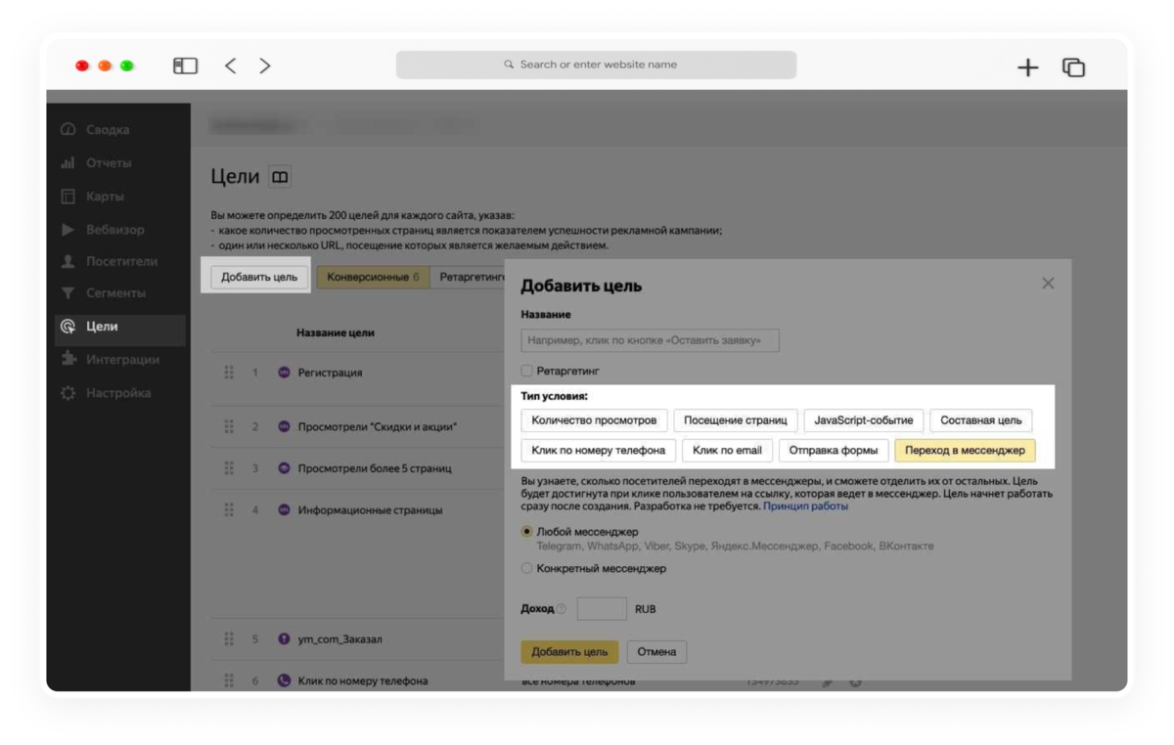Image resolution: width=1174 pixels, height=745 pixels.
Task: Click the yellow Добавить цель submit button
Action: coord(569,652)
